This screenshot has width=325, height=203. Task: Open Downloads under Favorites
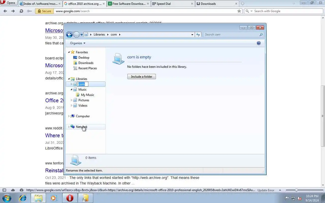point(86,63)
